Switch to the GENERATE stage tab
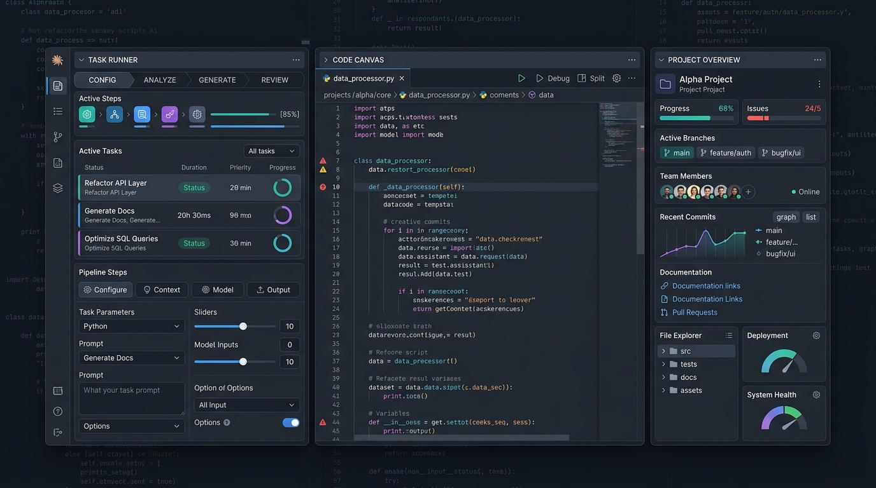The image size is (876, 488). click(217, 79)
